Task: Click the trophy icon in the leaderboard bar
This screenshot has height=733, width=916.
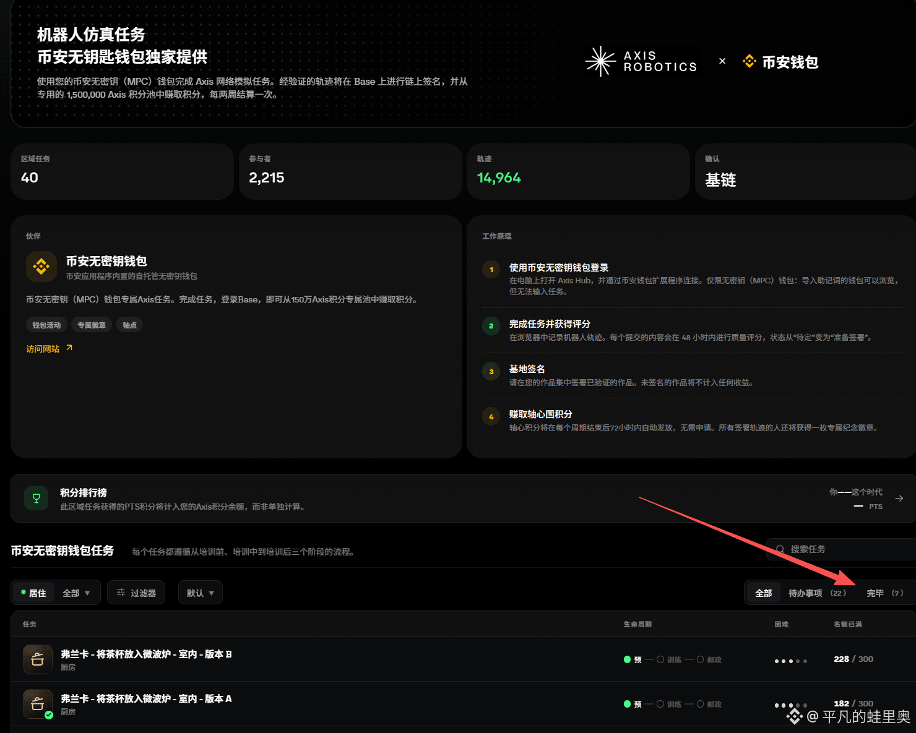Action: [37, 499]
